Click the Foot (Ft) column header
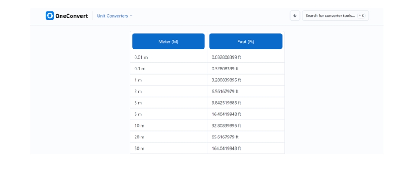Viewport: 414px width, 174px height. tap(246, 41)
